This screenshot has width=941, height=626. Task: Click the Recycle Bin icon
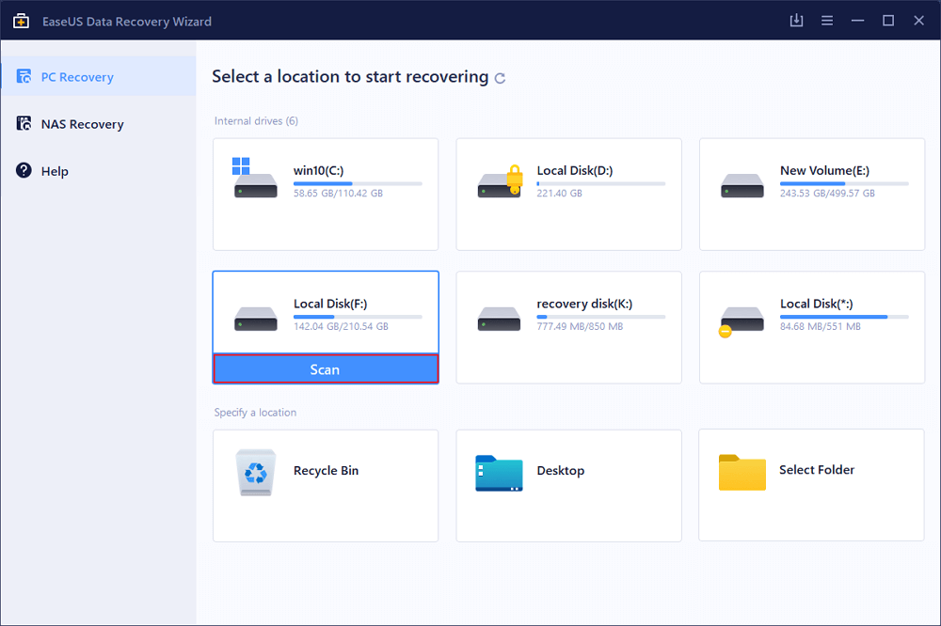pos(255,473)
